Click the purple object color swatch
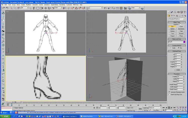 (x=184, y=42)
